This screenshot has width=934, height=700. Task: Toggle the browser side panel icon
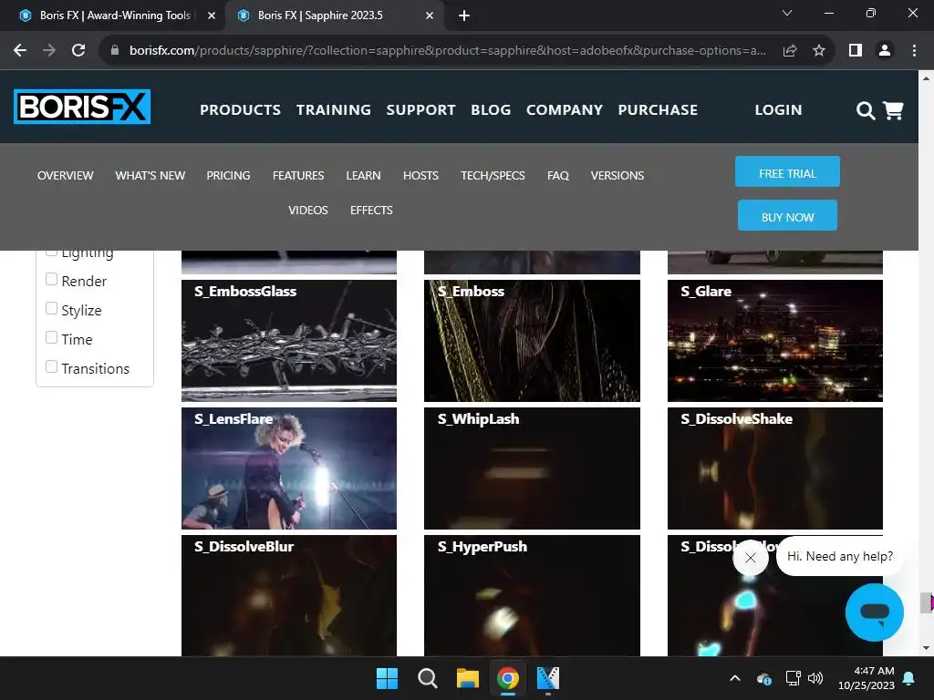pos(856,51)
